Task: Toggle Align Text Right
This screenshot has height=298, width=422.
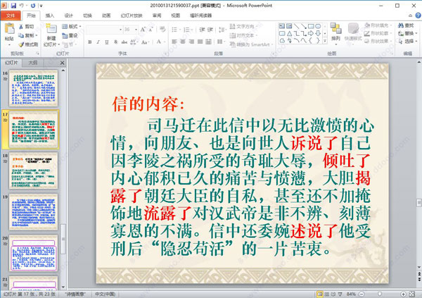Action: click(x=191, y=42)
